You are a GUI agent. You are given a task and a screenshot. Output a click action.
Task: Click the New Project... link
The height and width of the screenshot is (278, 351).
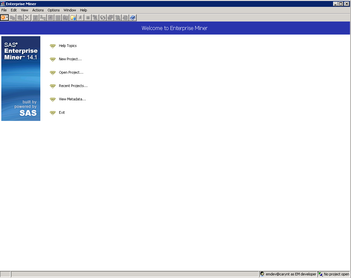click(70, 59)
